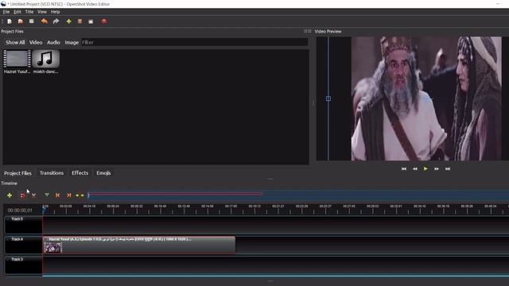The width and height of the screenshot is (509, 286).
Task: Click the transform handle in Video Preview
Action: pos(328,99)
